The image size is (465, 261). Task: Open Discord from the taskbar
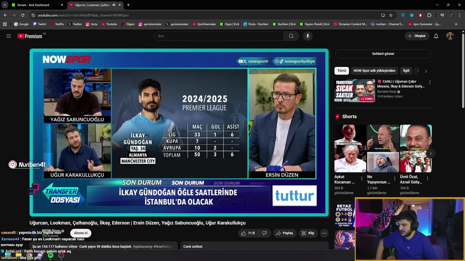click(x=40, y=255)
